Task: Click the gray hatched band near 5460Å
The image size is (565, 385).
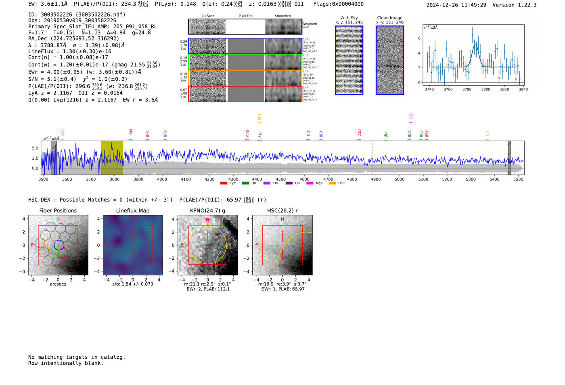Action: [509, 158]
